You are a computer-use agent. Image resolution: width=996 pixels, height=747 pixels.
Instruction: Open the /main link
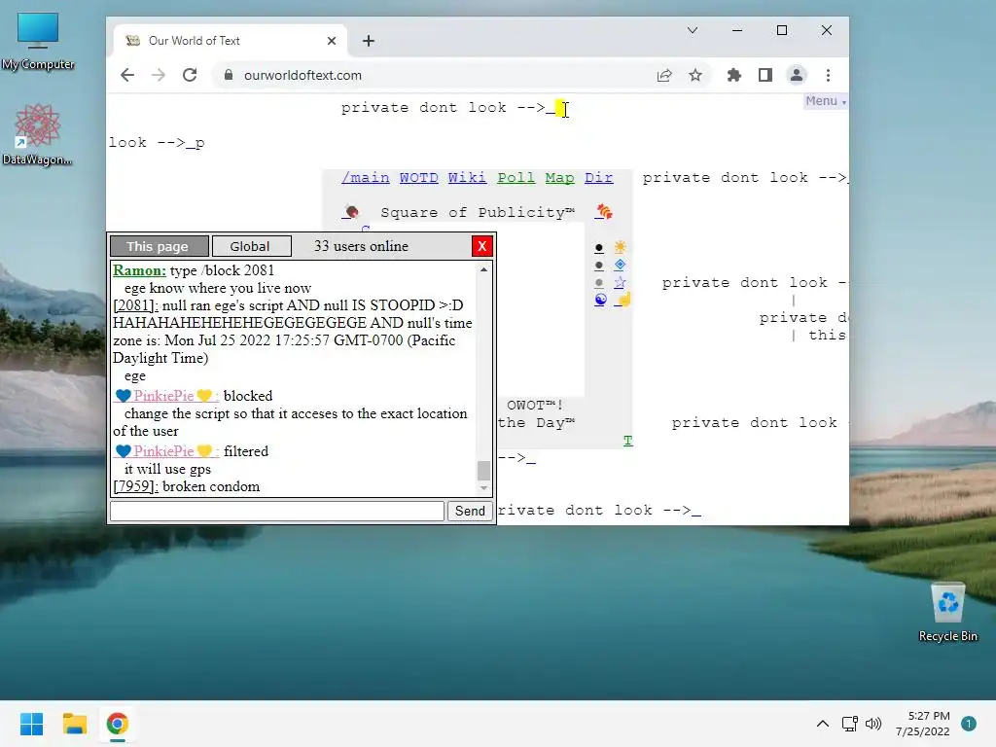pos(366,177)
